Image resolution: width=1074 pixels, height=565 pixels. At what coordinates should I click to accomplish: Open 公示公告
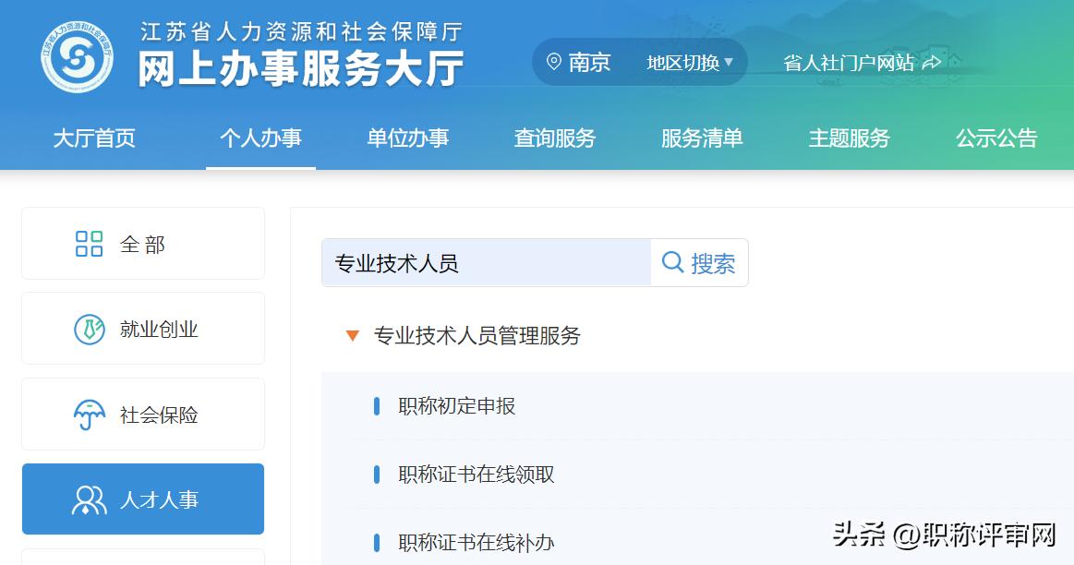pyautogui.click(x=996, y=138)
